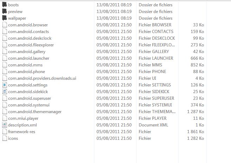Select the boots folder icon
Image resolution: width=231 pixels, height=163 pixels.
click(x=5, y=5)
